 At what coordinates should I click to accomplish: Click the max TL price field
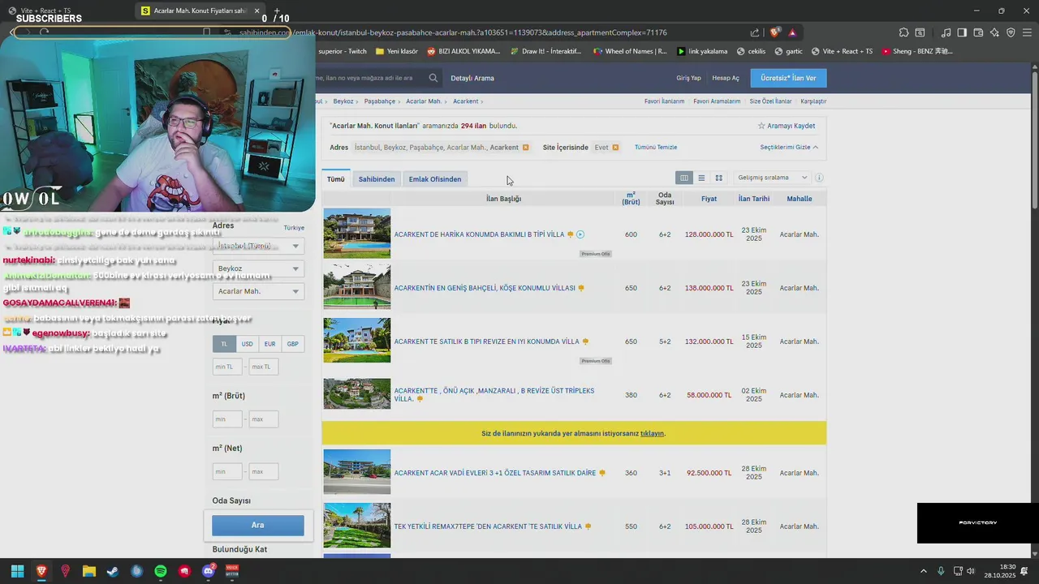pos(264,367)
